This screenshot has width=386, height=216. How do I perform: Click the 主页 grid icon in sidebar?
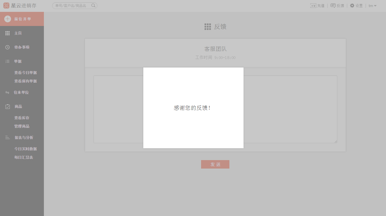[8, 33]
